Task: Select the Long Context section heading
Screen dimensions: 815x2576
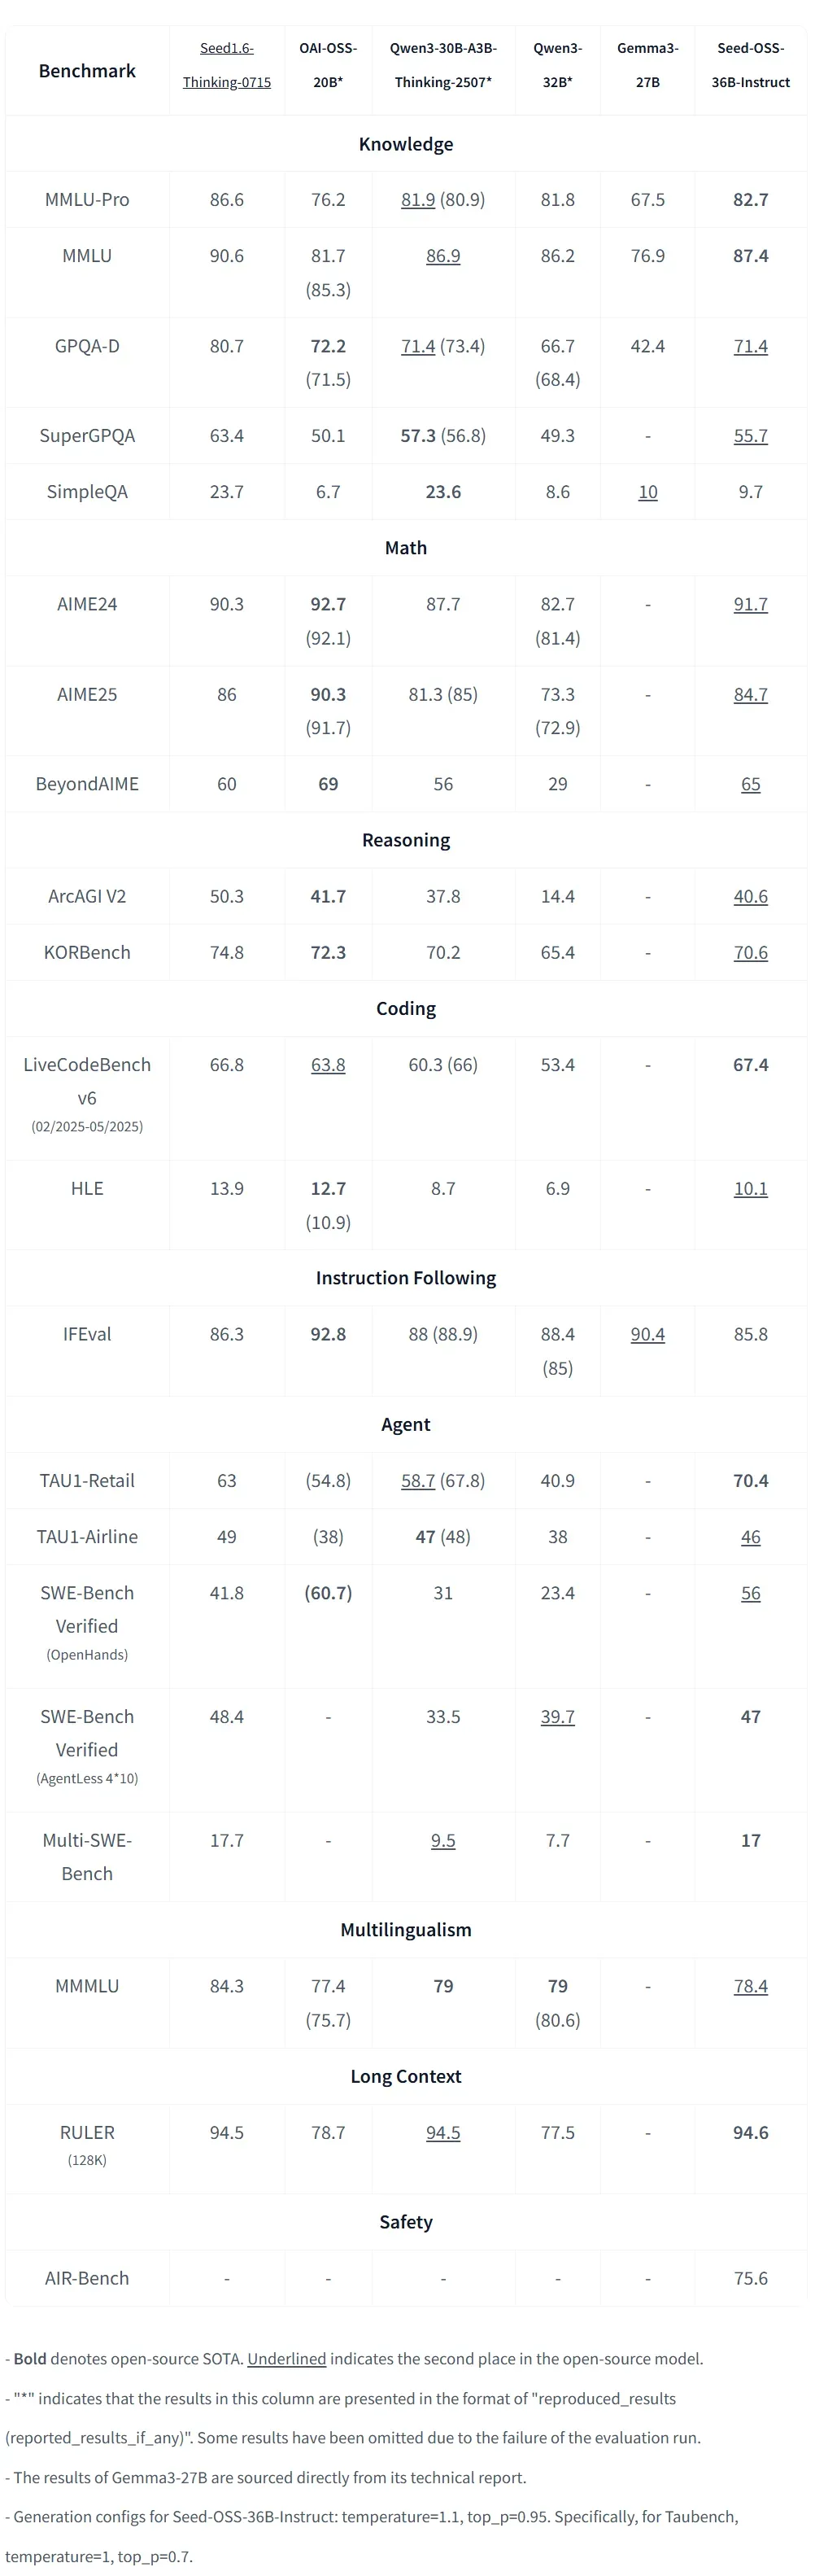Action: click(x=406, y=2076)
